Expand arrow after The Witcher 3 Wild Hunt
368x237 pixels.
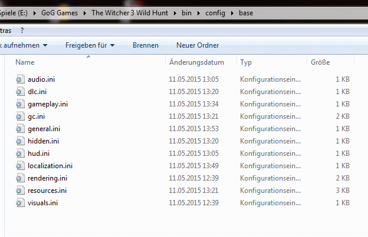pyautogui.click(x=175, y=13)
